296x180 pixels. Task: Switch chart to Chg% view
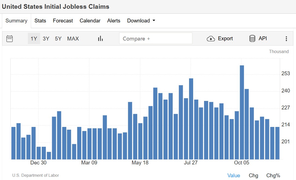273,175
